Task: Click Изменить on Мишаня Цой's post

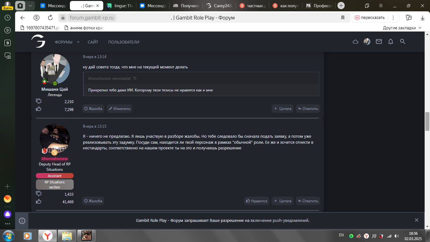Action: 119,109
